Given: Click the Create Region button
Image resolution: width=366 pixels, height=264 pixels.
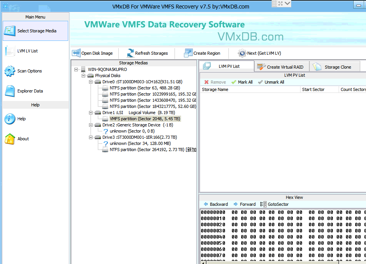Looking at the screenshot, I should click(x=202, y=53).
